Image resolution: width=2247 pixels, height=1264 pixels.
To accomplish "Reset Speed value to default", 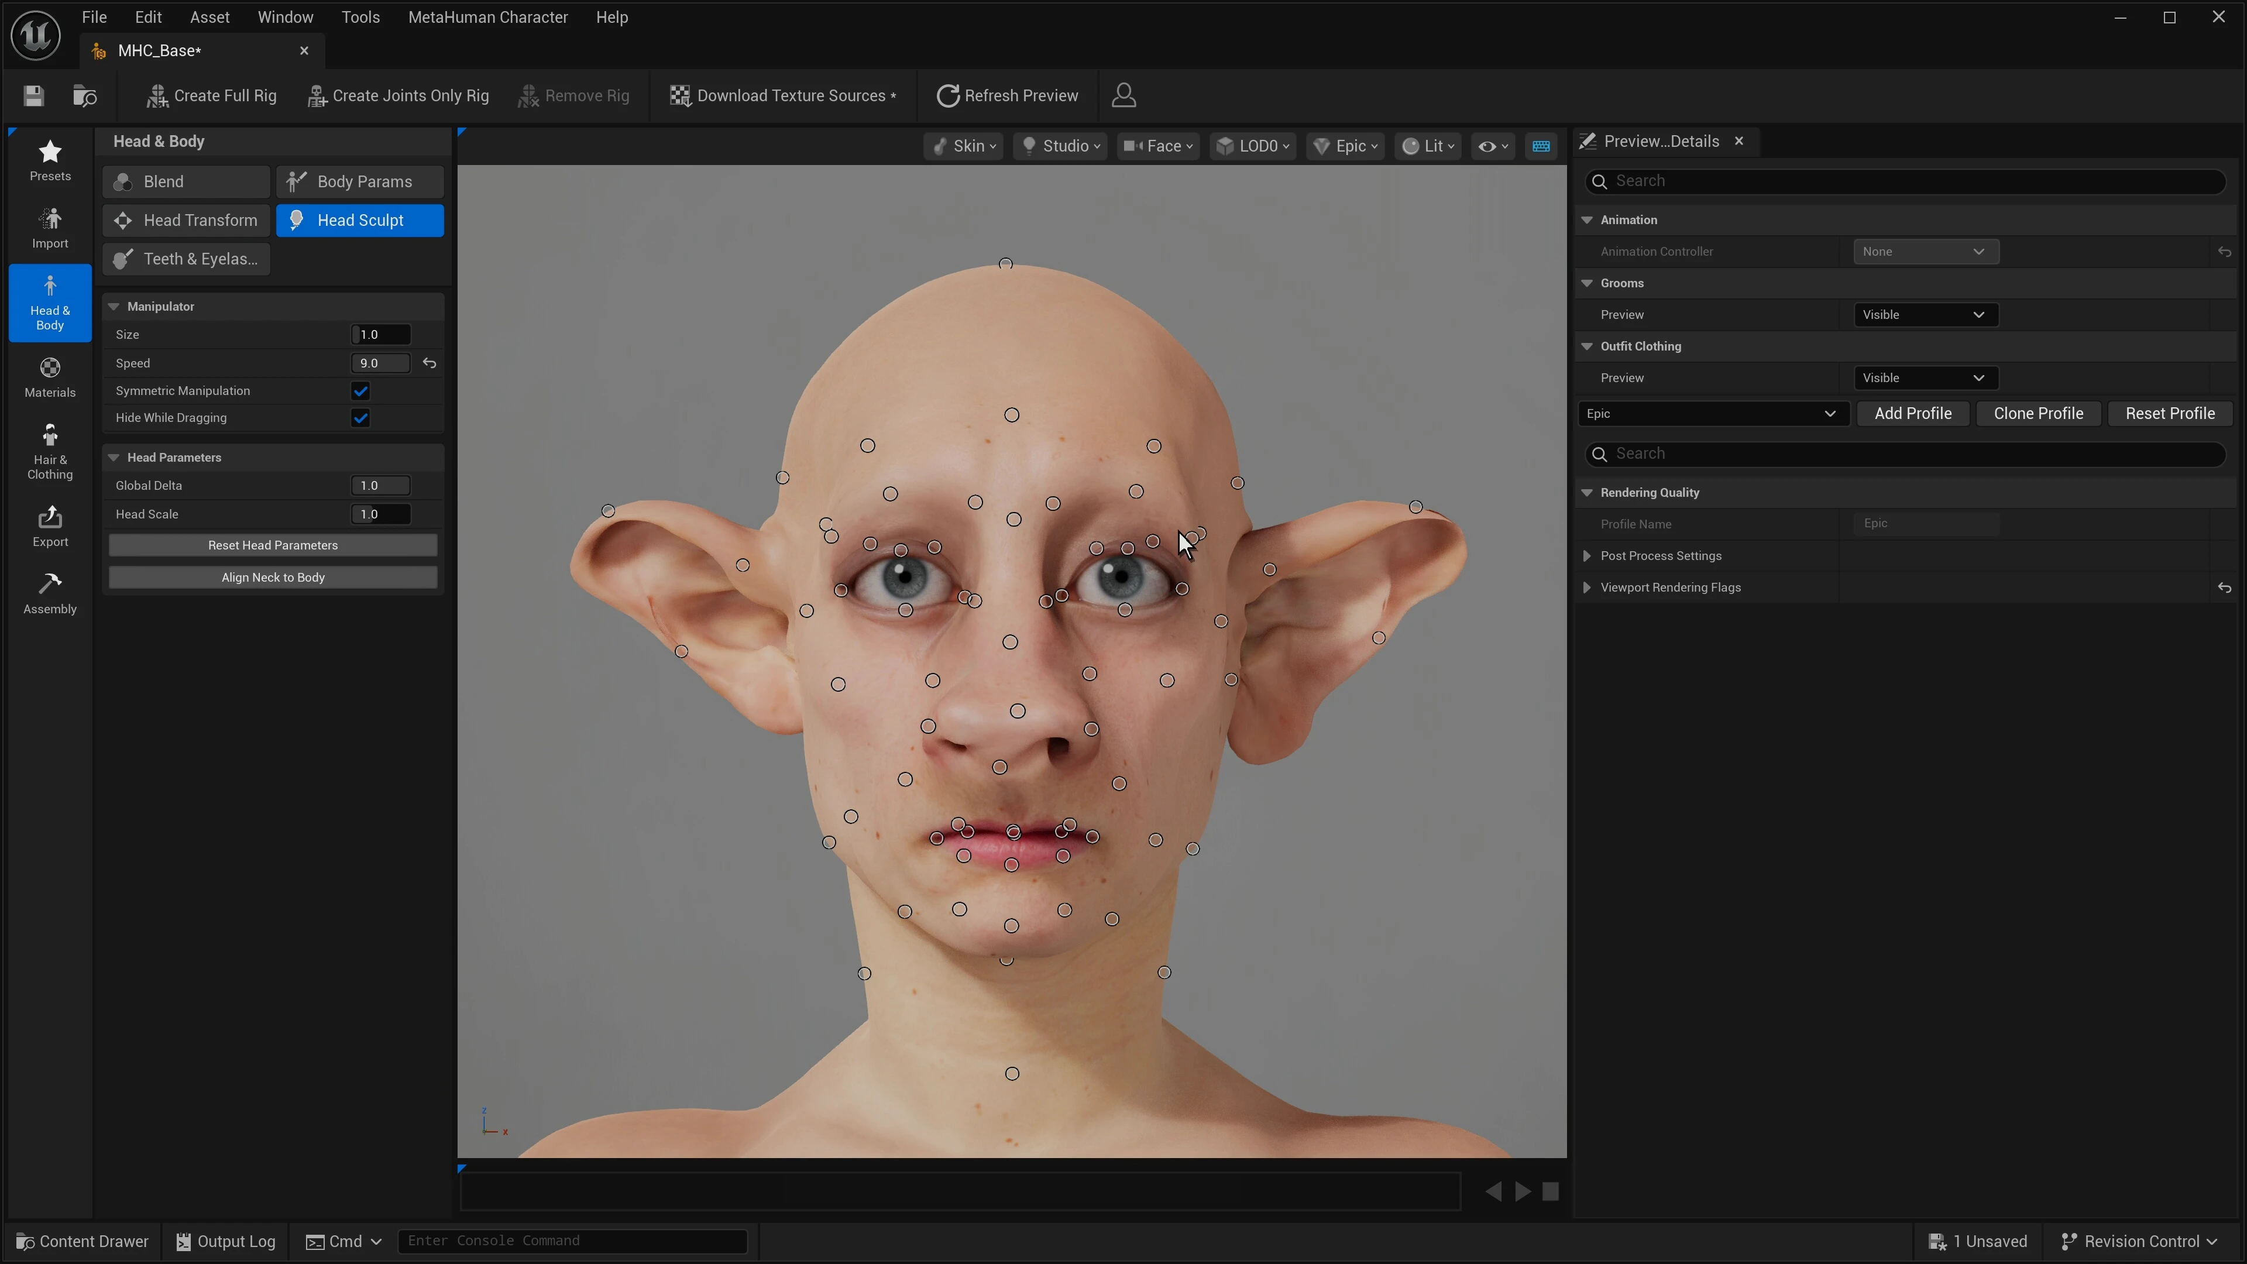I will pos(429,363).
